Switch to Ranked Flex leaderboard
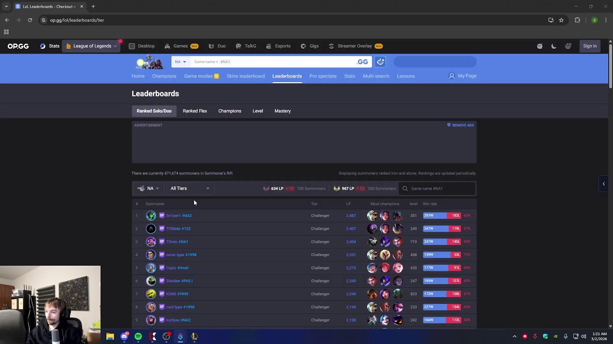The image size is (613, 344). point(195,111)
